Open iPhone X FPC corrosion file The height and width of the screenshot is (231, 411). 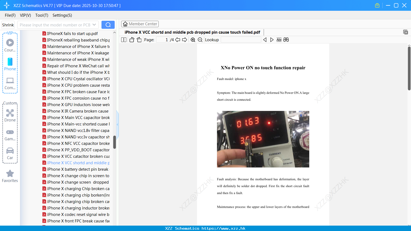pyautogui.click(x=76, y=98)
